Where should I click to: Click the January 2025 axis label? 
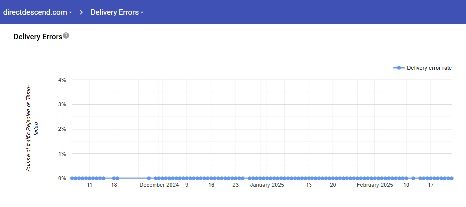click(x=267, y=185)
